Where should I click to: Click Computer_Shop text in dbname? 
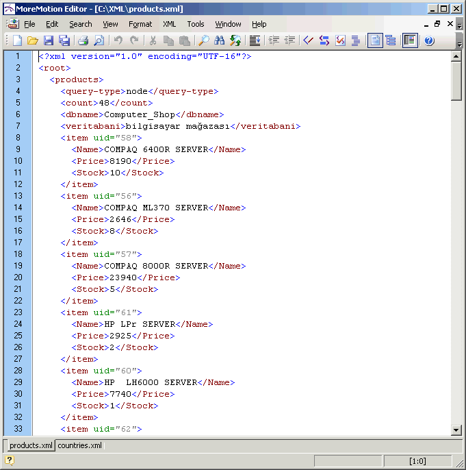tap(140, 114)
